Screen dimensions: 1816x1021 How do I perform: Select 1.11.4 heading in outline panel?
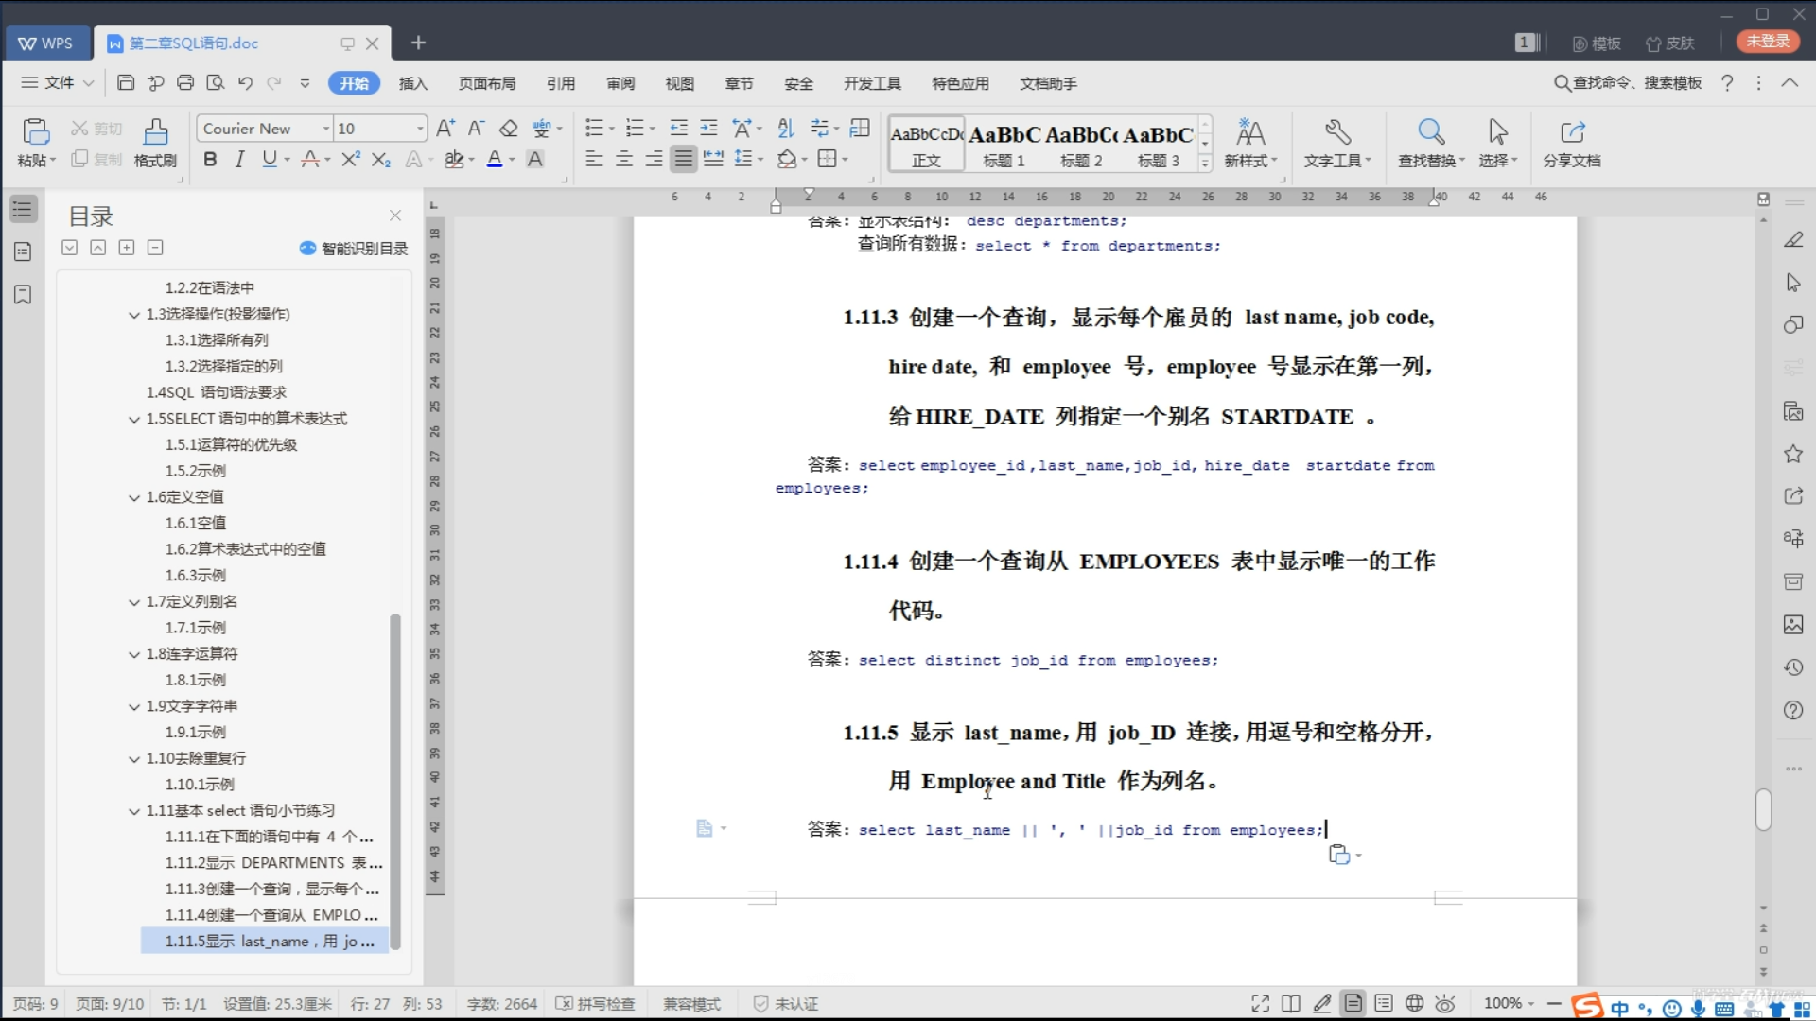click(x=271, y=915)
